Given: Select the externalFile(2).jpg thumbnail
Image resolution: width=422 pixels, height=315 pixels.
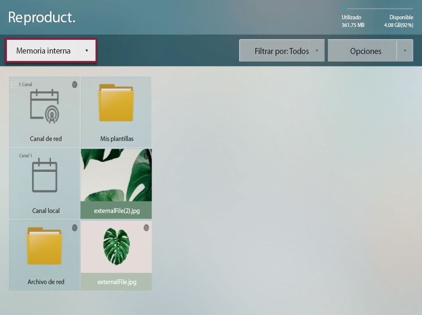Looking at the screenshot, I should (x=116, y=175).
